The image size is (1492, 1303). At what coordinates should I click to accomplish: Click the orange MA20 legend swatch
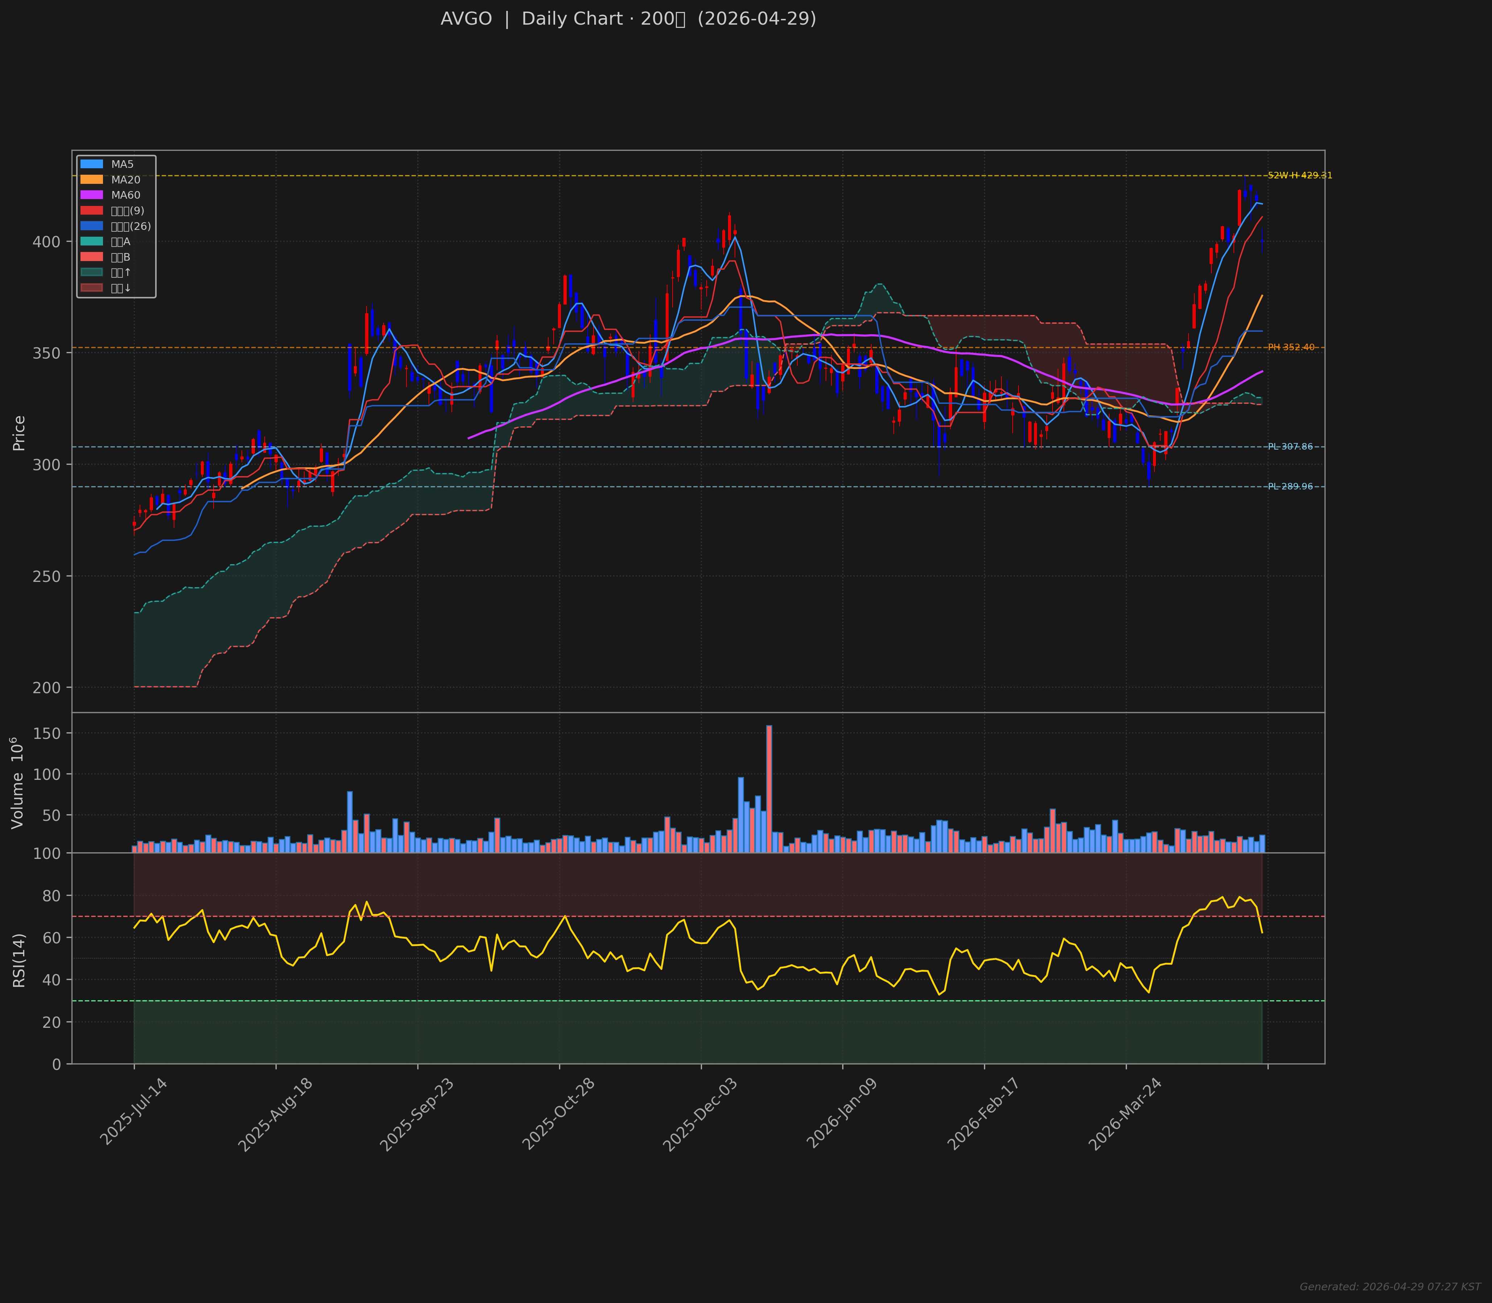pos(91,179)
